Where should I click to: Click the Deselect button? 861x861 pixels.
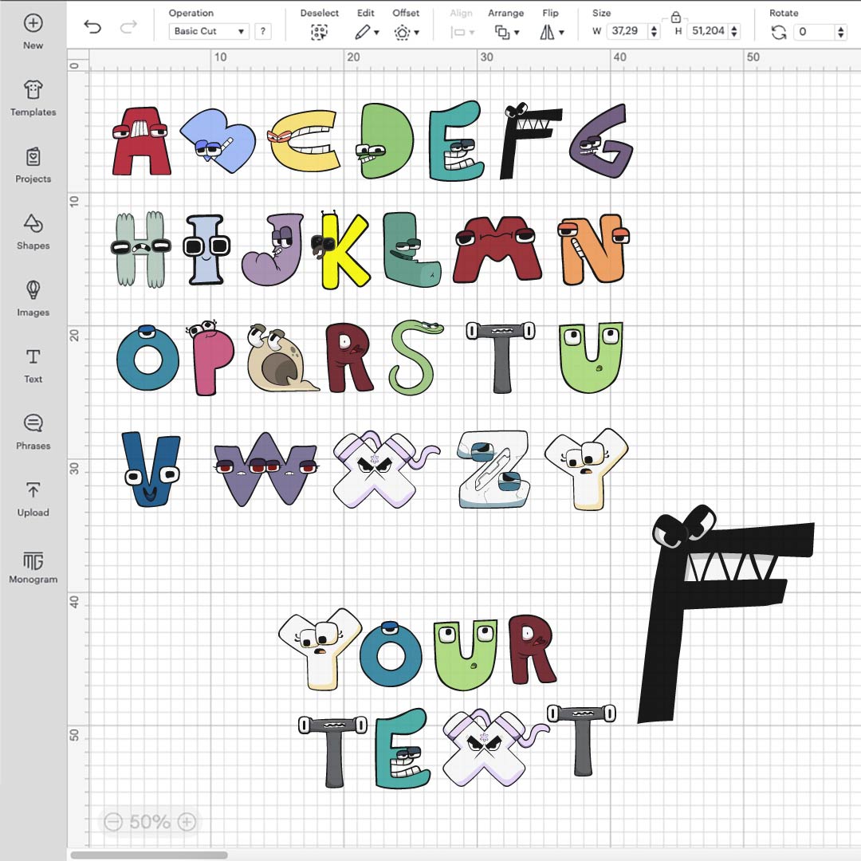click(x=319, y=33)
